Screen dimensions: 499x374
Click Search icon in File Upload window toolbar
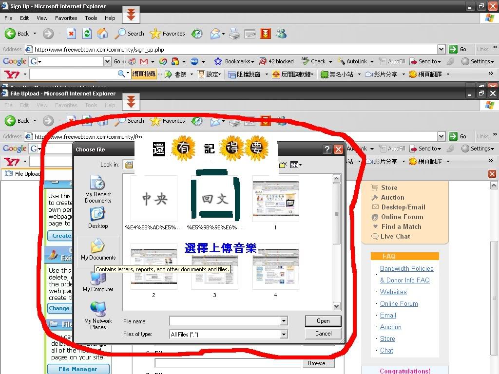[130, 121]
